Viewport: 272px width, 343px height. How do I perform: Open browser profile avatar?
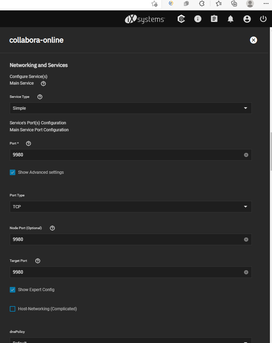[250, 3]
